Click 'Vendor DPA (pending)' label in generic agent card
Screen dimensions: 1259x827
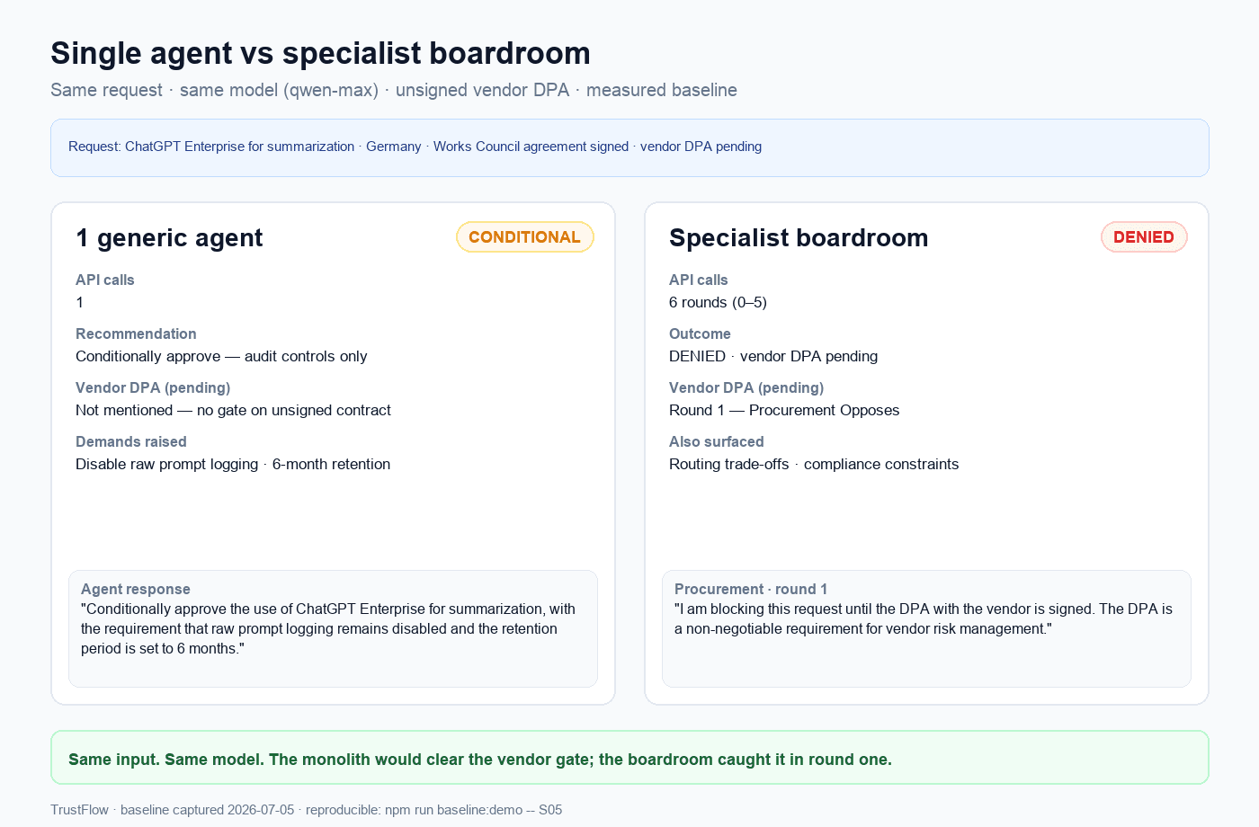pyautogui.click(x=153, y=387)
